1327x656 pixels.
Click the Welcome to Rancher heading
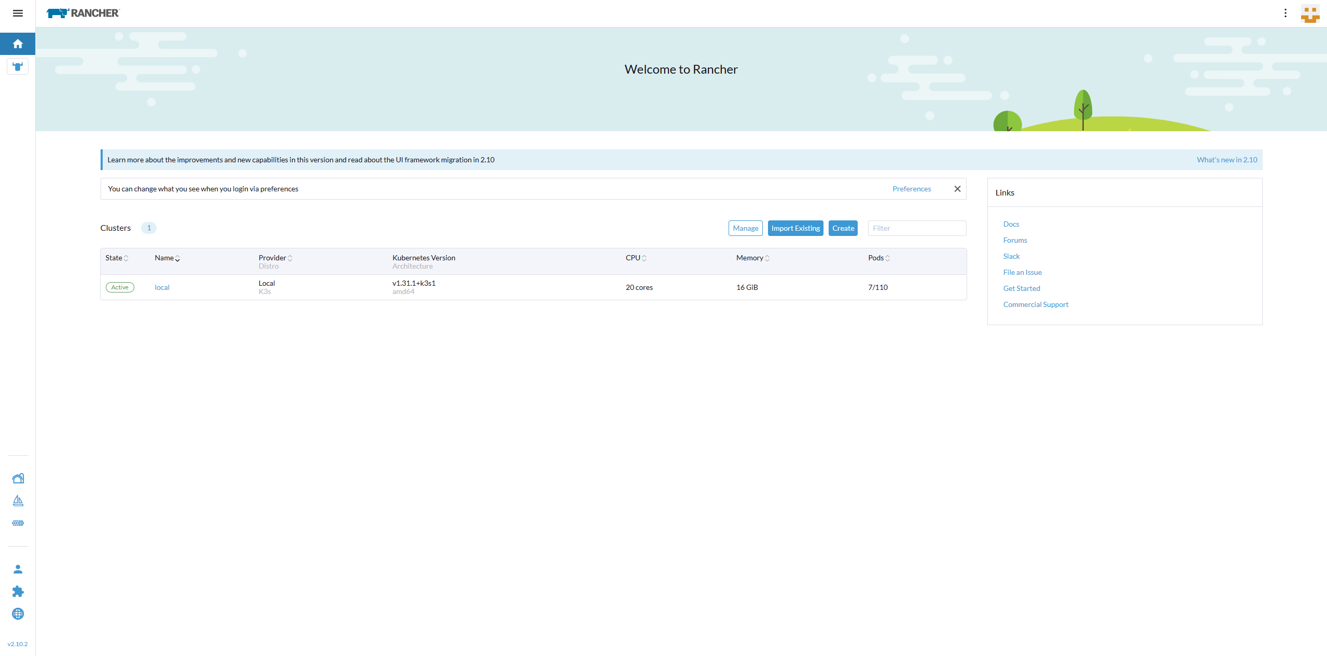point(681,69)
